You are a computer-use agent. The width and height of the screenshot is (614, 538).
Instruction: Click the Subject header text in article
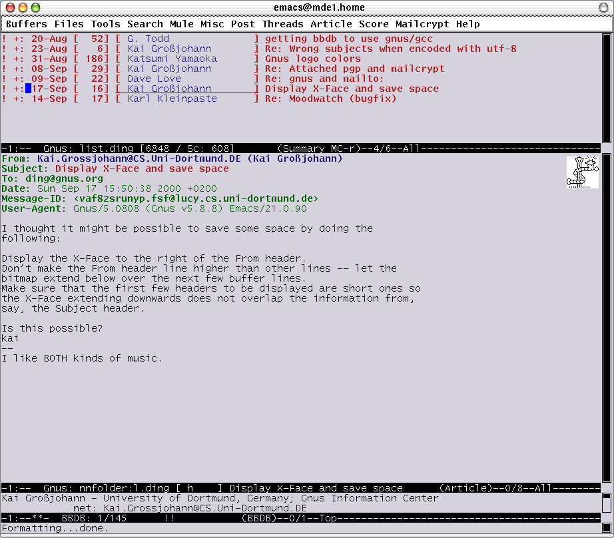(142, 168)
